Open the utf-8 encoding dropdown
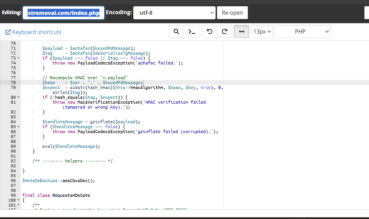Viewport: 369px width, 219px height. tap(174, 13)
